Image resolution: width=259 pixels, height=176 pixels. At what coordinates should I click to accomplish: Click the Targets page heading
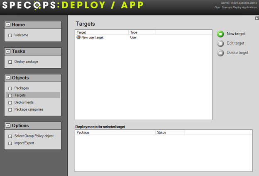[85, 24]
